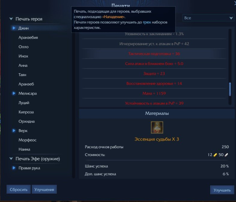Click the silver coin icon in Стоимость
This screenshot has height=202, width=236.
tap(226, 155)
